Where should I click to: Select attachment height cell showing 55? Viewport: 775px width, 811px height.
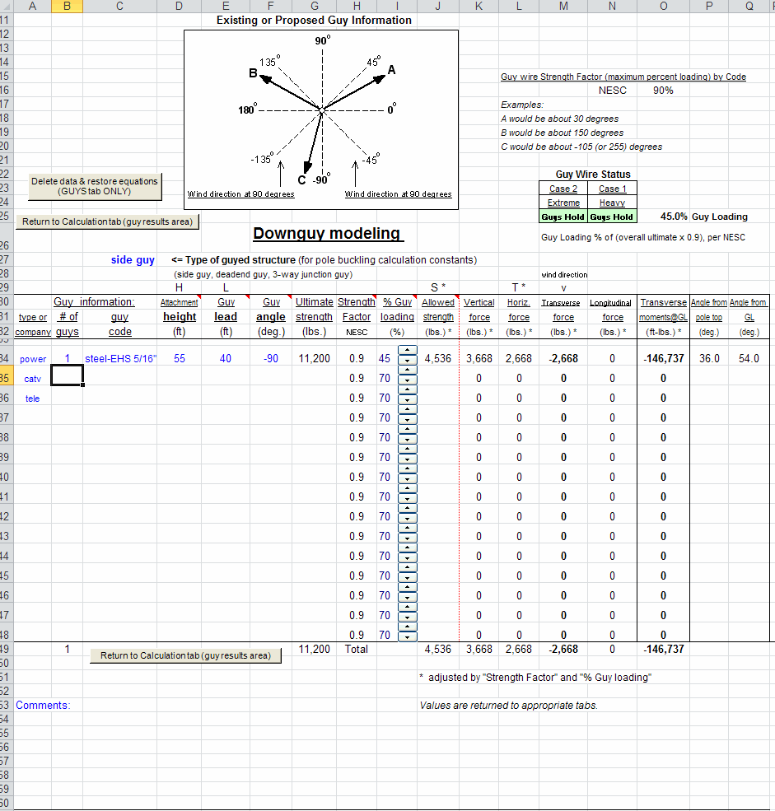coord(180,359)
